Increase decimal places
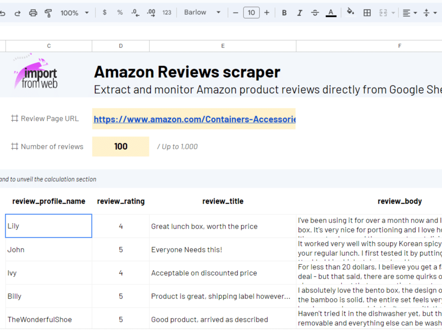The height and width of the screenshot is (333, 442). point(151,13)
